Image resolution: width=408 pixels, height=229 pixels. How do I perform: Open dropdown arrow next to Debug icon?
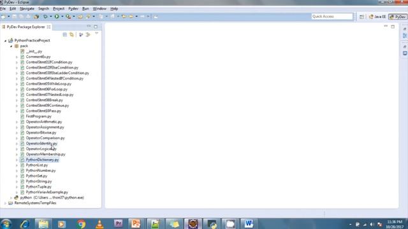pyautogui.click(x=51, y=17)
